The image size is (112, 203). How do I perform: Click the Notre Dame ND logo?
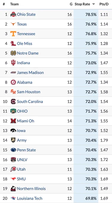pos(13,53)
